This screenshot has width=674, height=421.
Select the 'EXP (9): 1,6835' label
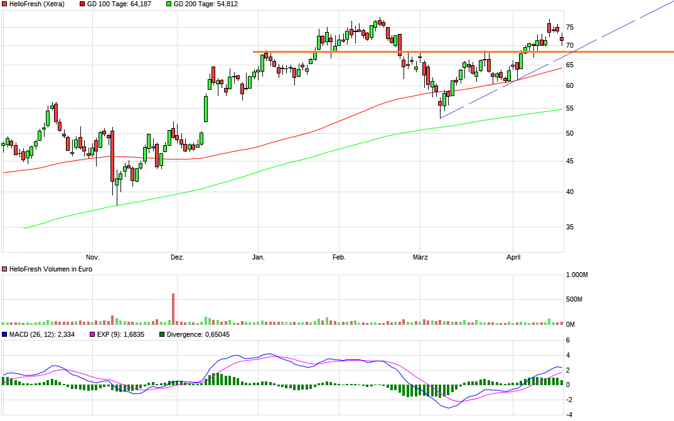tap(120, 334)
